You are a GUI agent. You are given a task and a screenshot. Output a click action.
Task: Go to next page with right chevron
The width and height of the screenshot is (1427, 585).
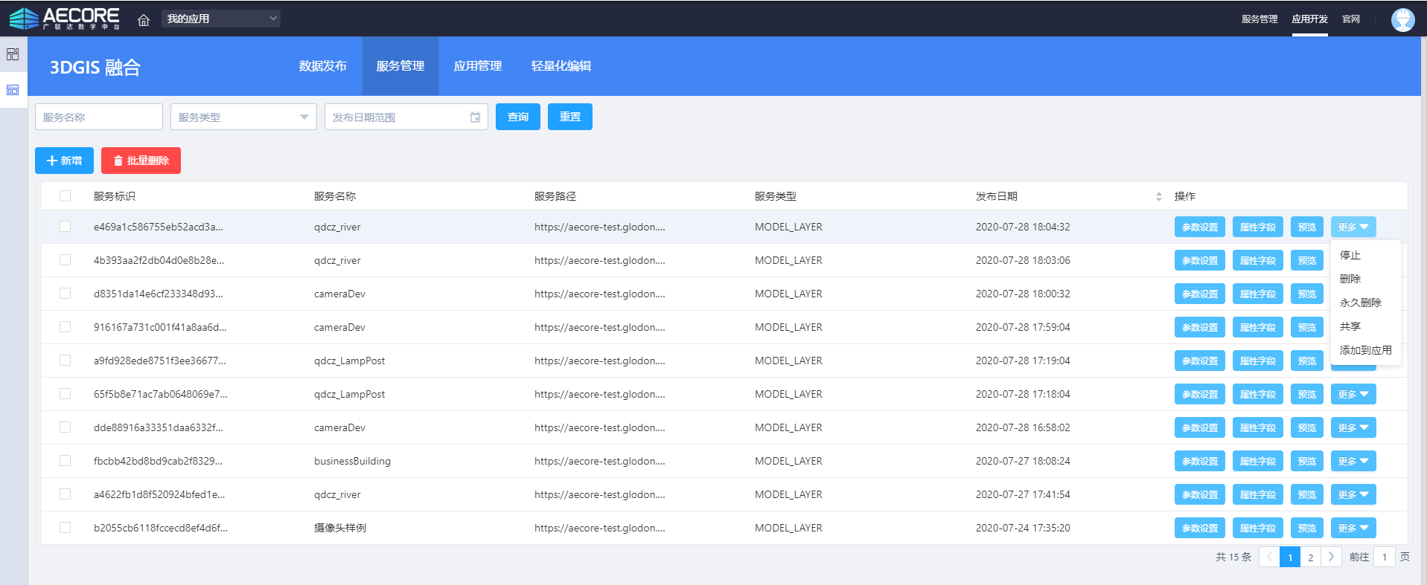click(x=1331, y=557)
